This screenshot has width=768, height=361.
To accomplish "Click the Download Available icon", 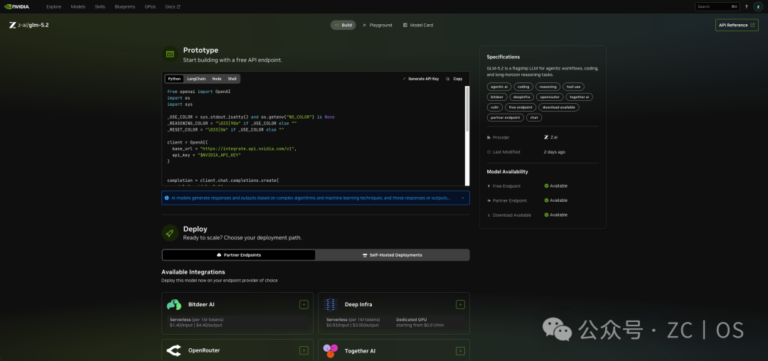I will (489, 215).
